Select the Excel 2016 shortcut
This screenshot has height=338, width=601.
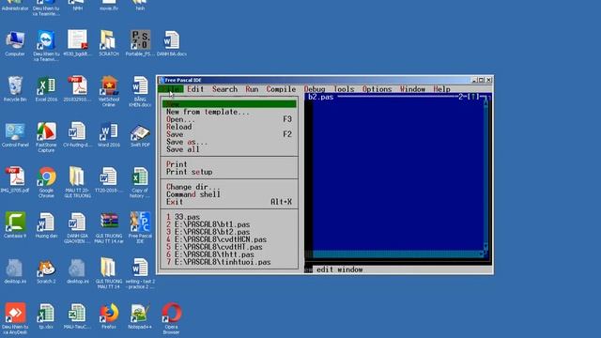(x=46, y=89)
